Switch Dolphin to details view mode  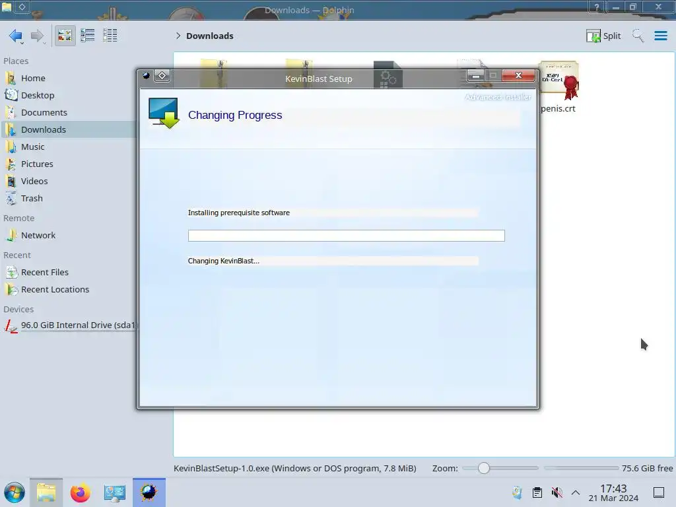point(110,36)
